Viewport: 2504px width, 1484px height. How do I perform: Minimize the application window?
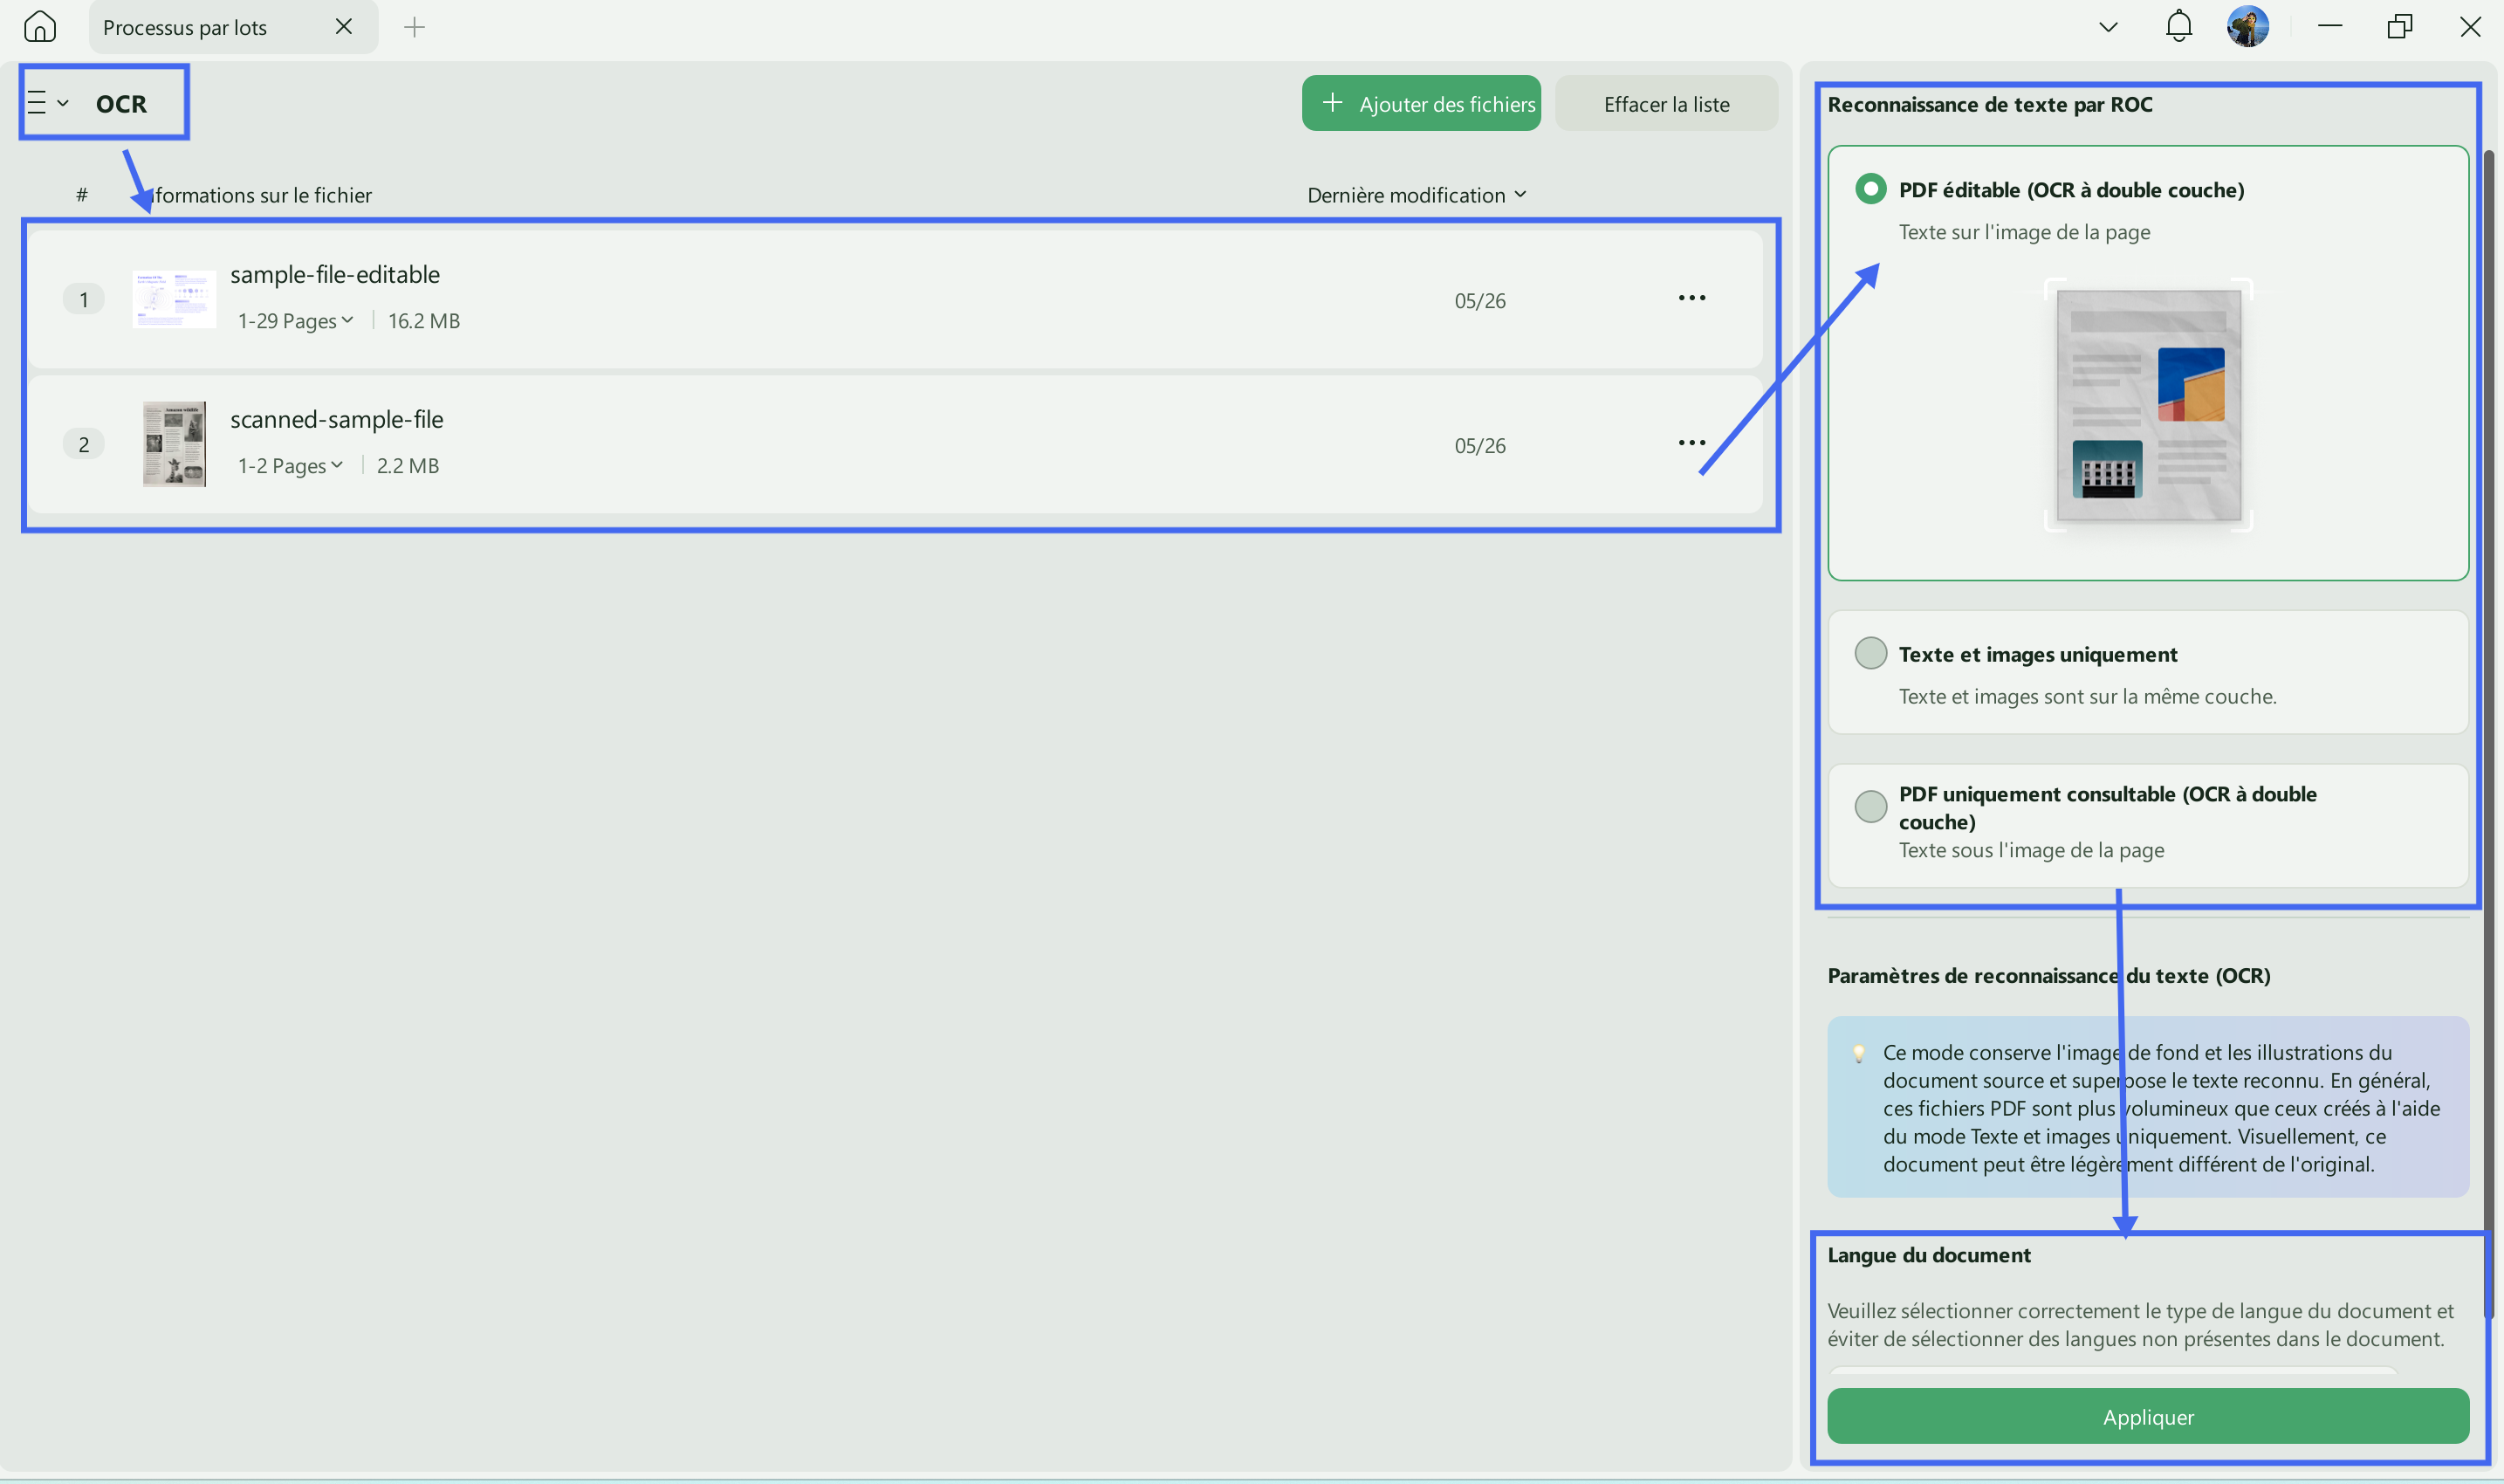(x=2330, y=27)
